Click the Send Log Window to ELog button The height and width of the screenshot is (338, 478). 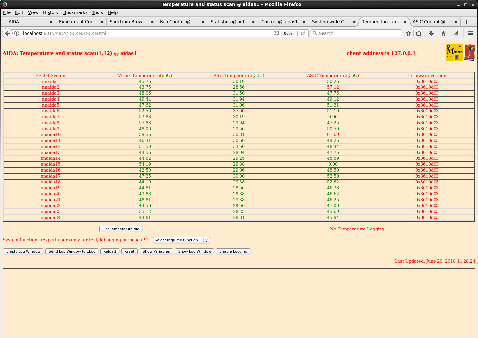[x=72, y=251]
